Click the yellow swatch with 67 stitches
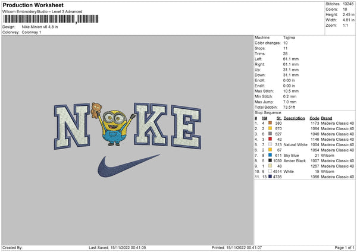Image resolution: width=357 pixels, height=252 pixels. [270, 150]
